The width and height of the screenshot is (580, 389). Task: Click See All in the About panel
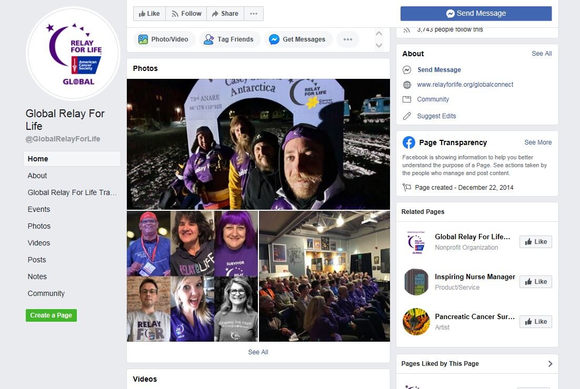[x=542, y=54]
